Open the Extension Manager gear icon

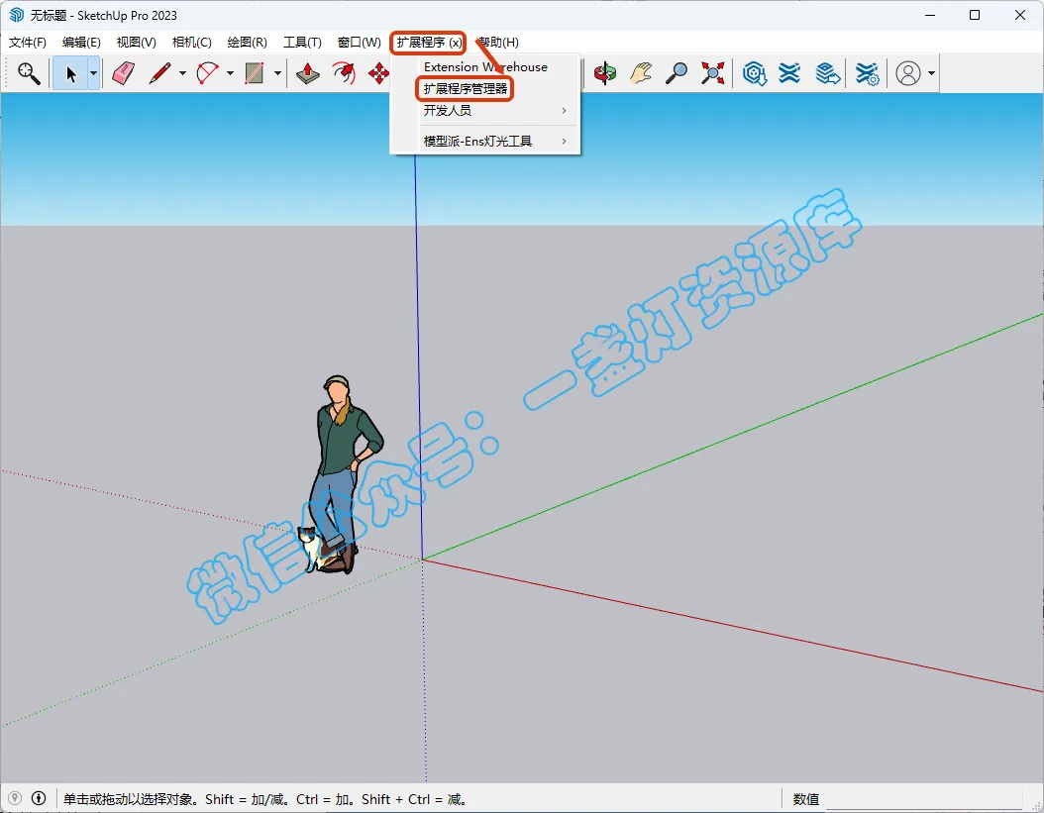867,73
